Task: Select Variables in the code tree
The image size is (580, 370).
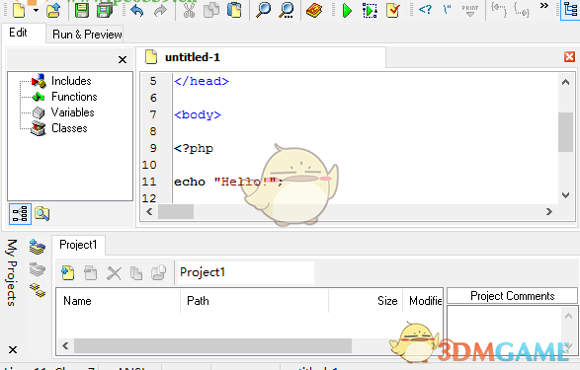Action: 72,112
